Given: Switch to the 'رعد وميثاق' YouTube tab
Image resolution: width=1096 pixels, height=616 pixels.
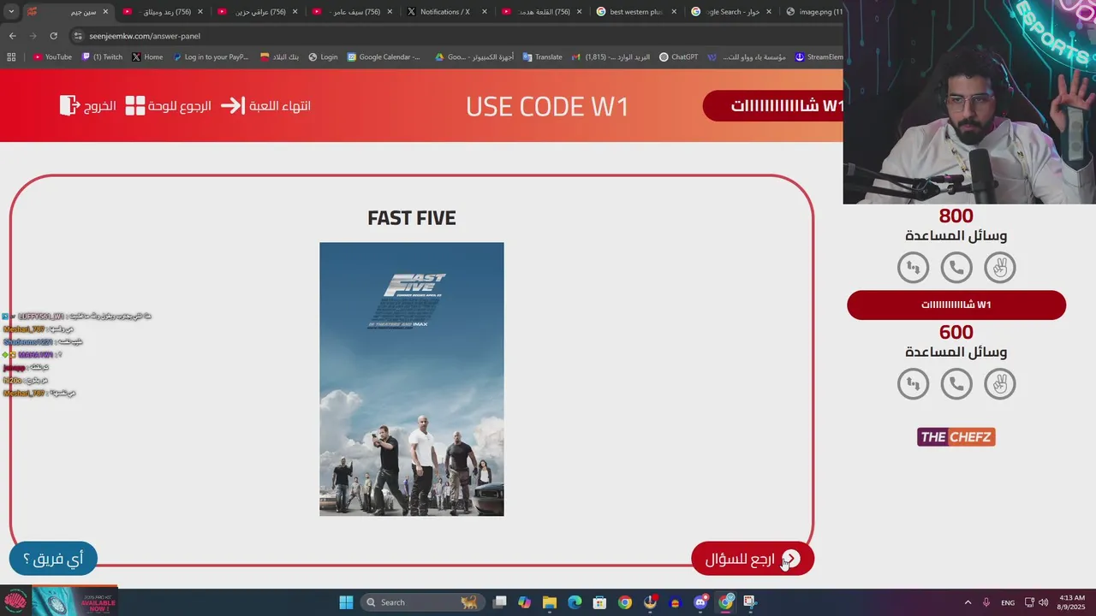Looking at the screenshot, I should pos(161,12).
